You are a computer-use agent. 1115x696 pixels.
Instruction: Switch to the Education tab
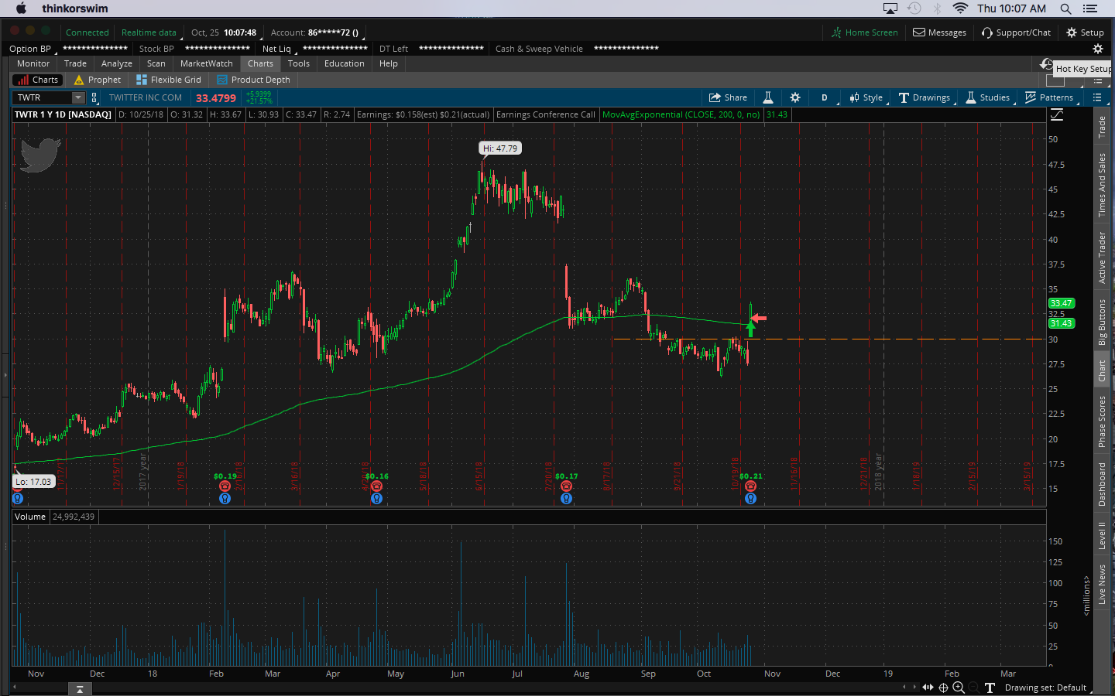coord(345,63)
